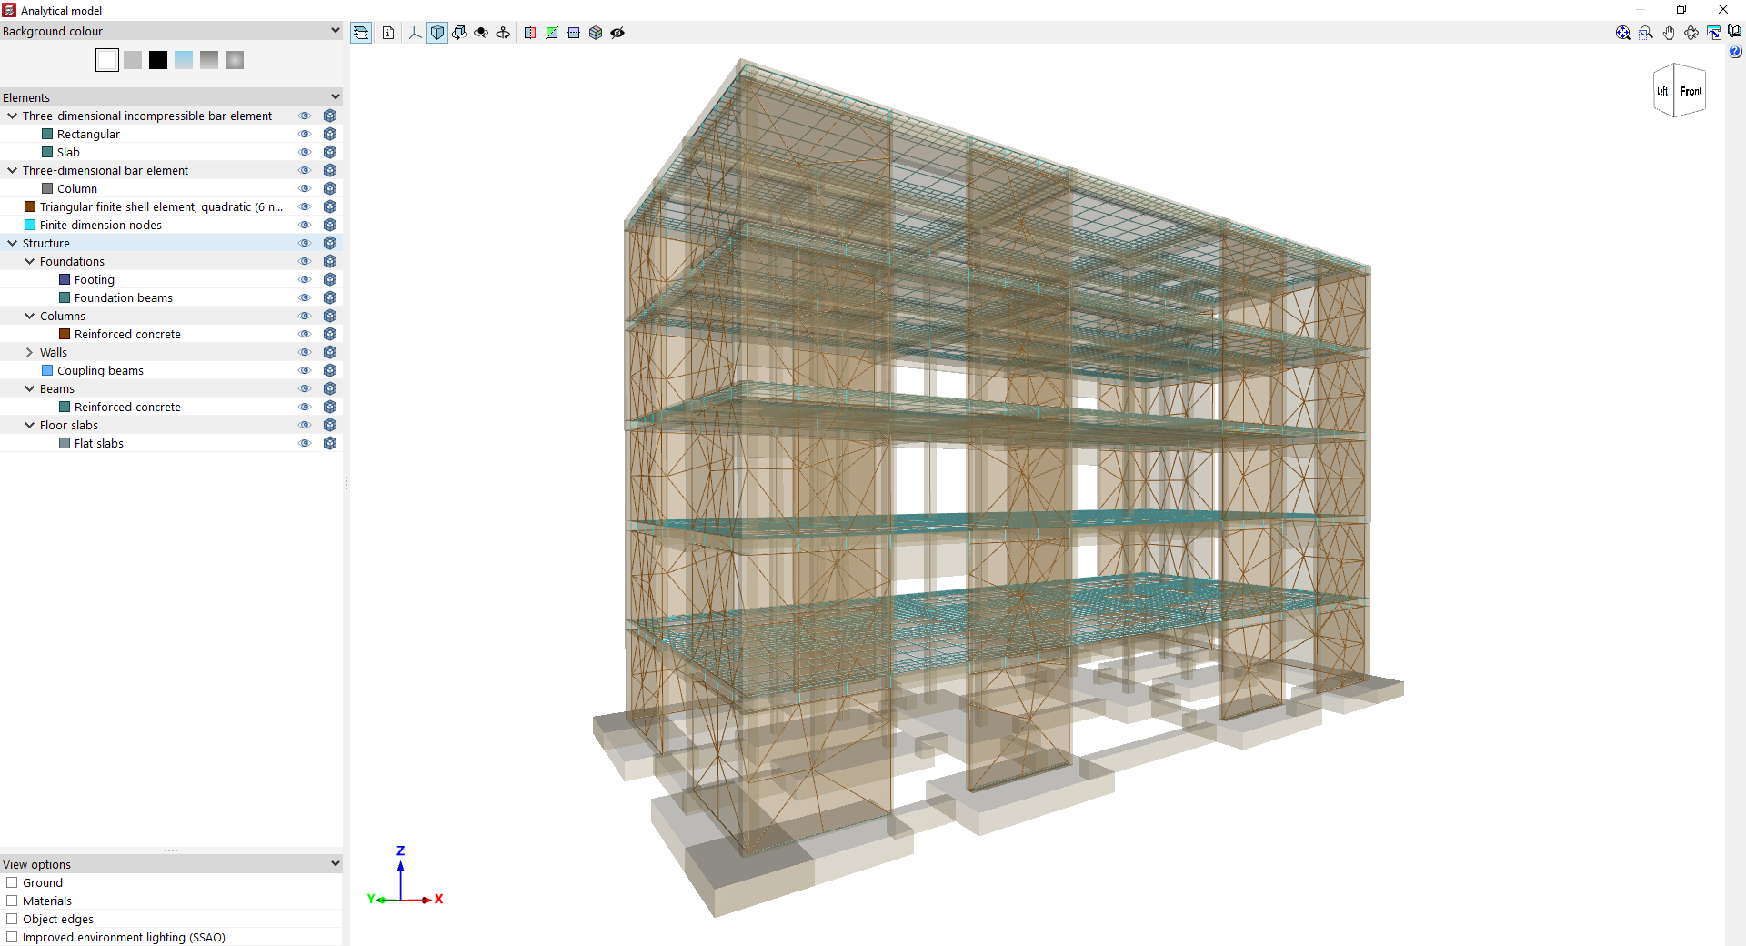
Task: Select the Flat slabs tree item
Action: 99,443
